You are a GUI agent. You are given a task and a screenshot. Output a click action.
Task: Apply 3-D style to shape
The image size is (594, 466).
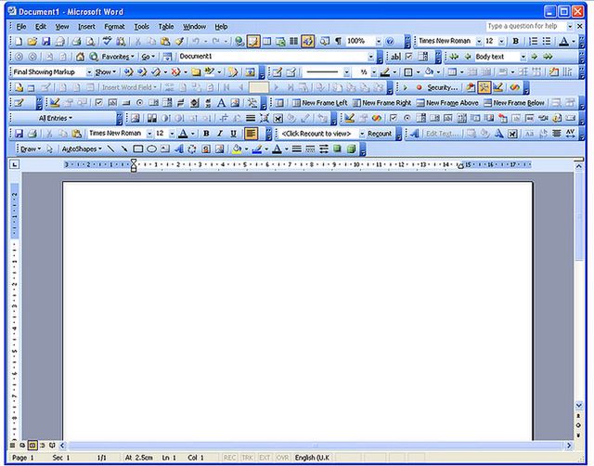(351, 149)
